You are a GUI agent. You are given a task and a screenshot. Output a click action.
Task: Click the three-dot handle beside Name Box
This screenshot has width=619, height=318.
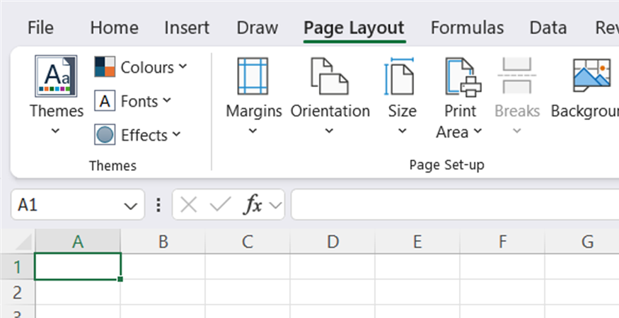pyautogui.click(x=158, y=205)
